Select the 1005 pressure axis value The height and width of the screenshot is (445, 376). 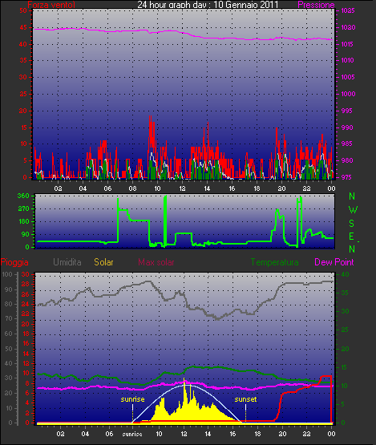tap(348, 77)
